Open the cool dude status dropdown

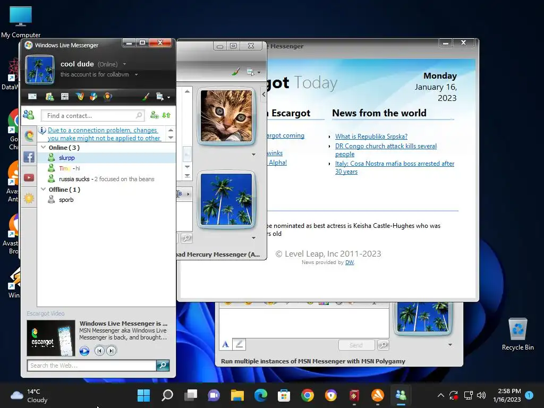[124, 64]
